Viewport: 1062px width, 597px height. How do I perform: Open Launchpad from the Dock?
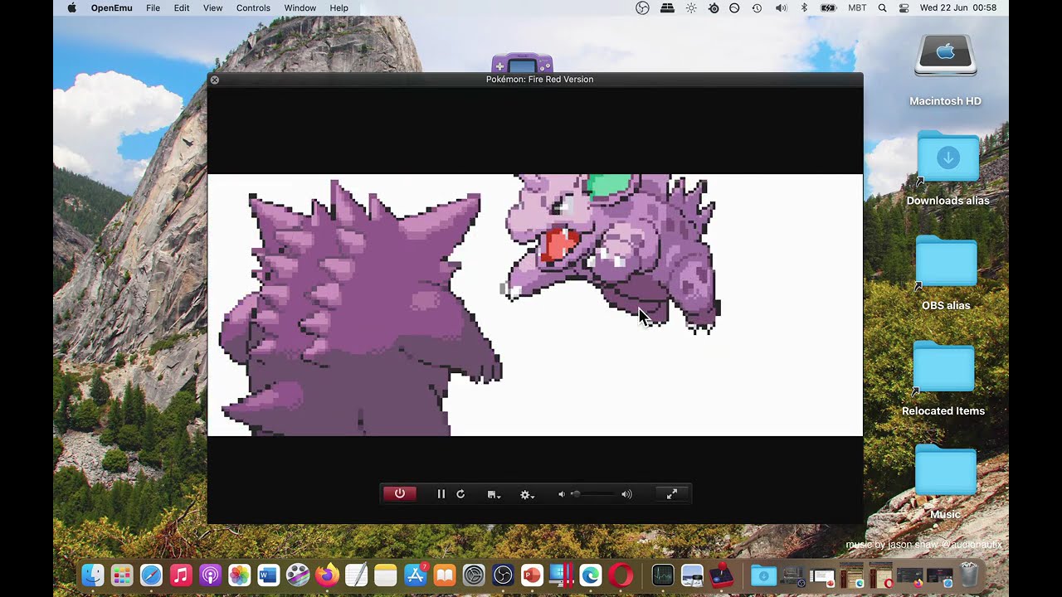(x=122, y=575)
